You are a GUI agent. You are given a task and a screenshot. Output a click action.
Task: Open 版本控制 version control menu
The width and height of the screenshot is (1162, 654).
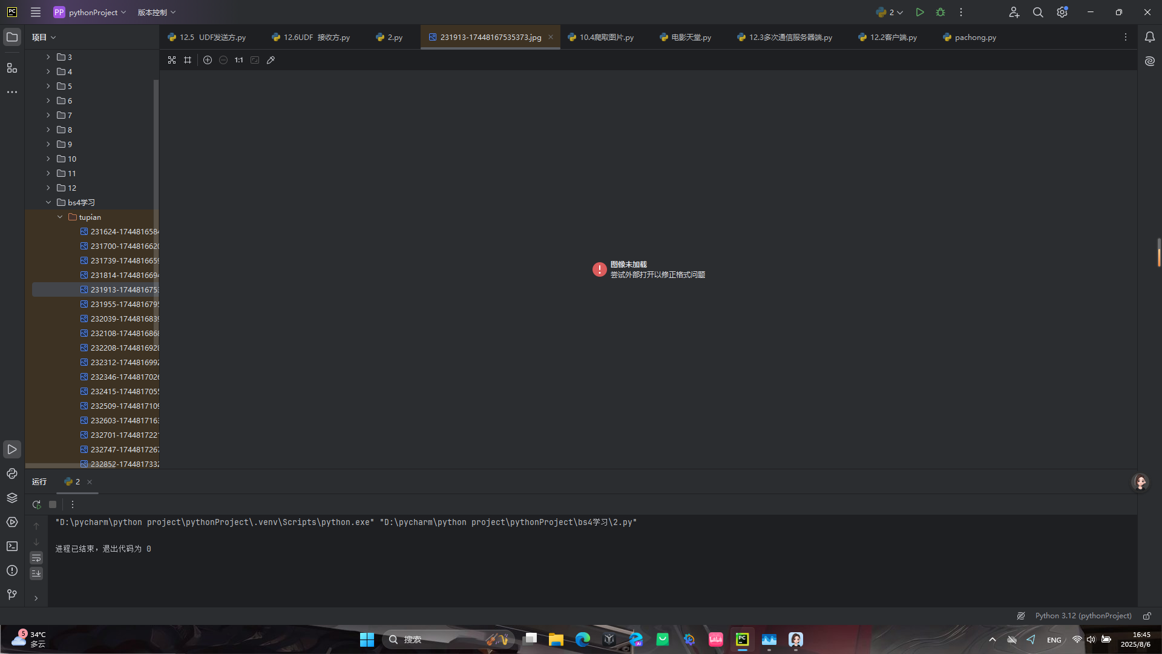click(156, 12)
